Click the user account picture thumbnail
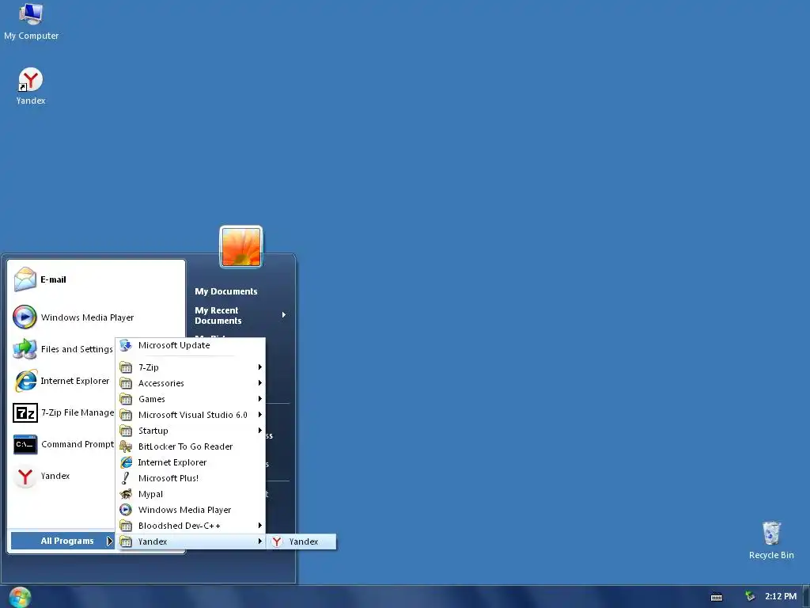 (x=241, y=247)
